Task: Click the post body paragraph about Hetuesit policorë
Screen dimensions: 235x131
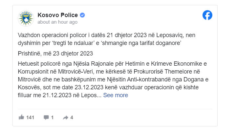Action: click(x=113, y=79)
